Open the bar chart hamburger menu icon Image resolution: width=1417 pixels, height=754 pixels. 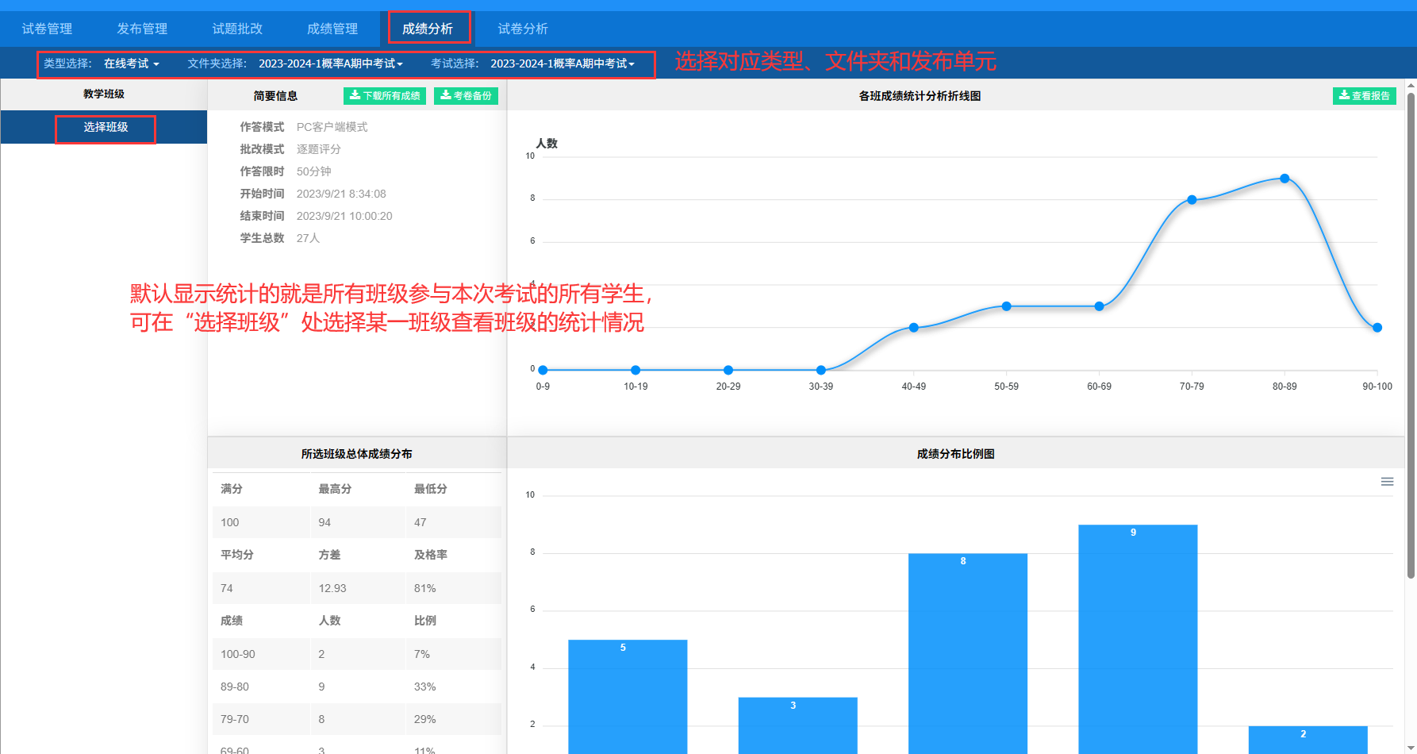[x=1387, y=482]
